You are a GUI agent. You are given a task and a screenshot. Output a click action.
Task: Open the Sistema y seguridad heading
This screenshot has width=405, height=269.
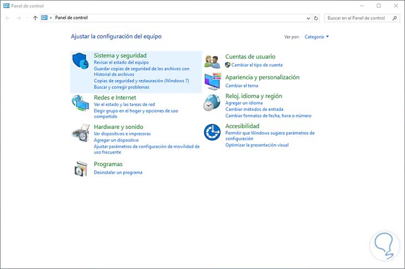(x=120, y=55)
